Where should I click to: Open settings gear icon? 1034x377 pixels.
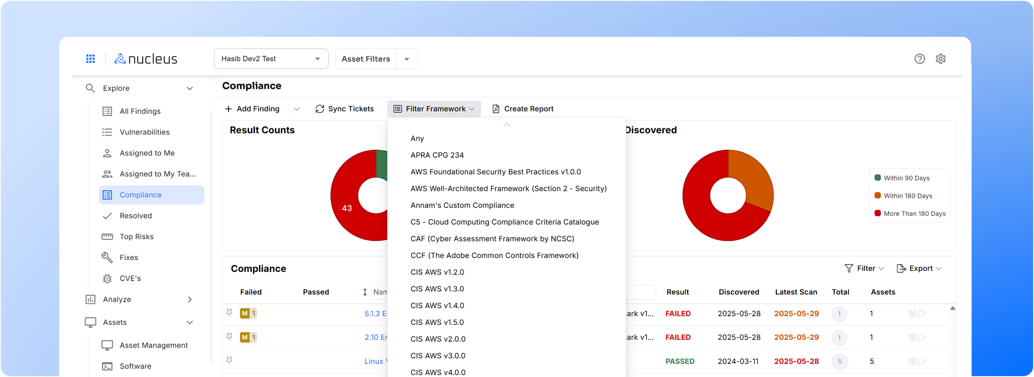pos(941,59)
